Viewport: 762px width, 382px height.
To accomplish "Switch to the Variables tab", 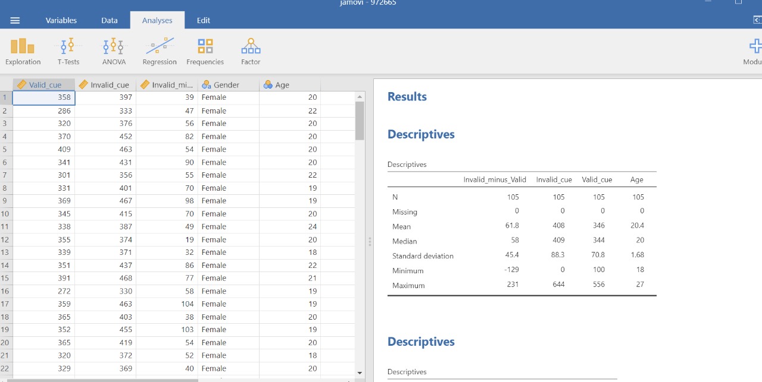I will tap(61, 20).
